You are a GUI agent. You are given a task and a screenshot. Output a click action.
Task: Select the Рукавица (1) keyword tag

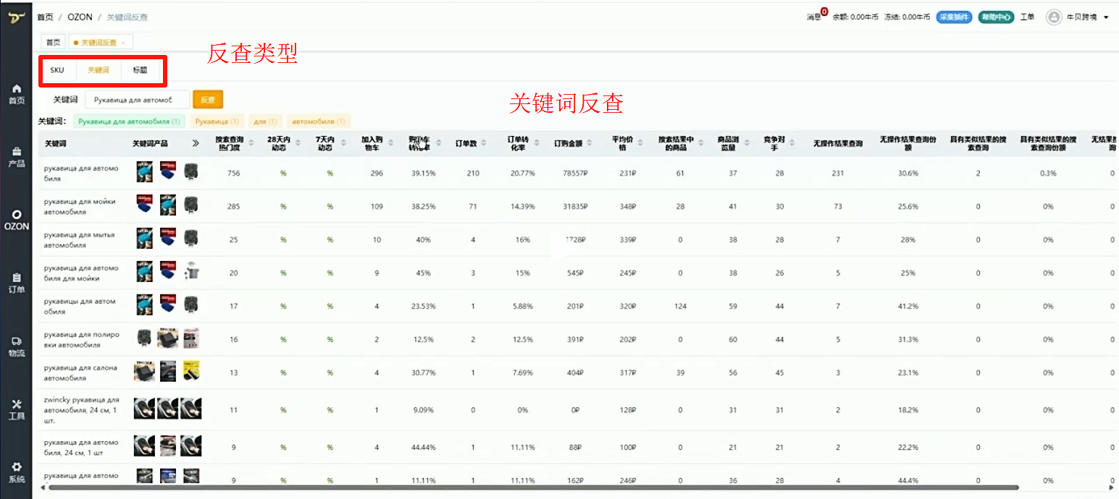[217, 121]
